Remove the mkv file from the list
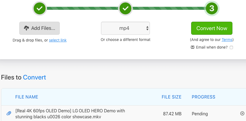The image size is (246, 121). point(242,113)
